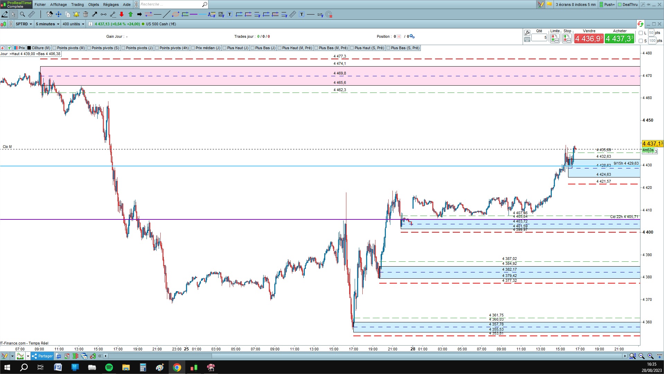
Task: Open the Trading menu
Action: [x=78, y=5]
